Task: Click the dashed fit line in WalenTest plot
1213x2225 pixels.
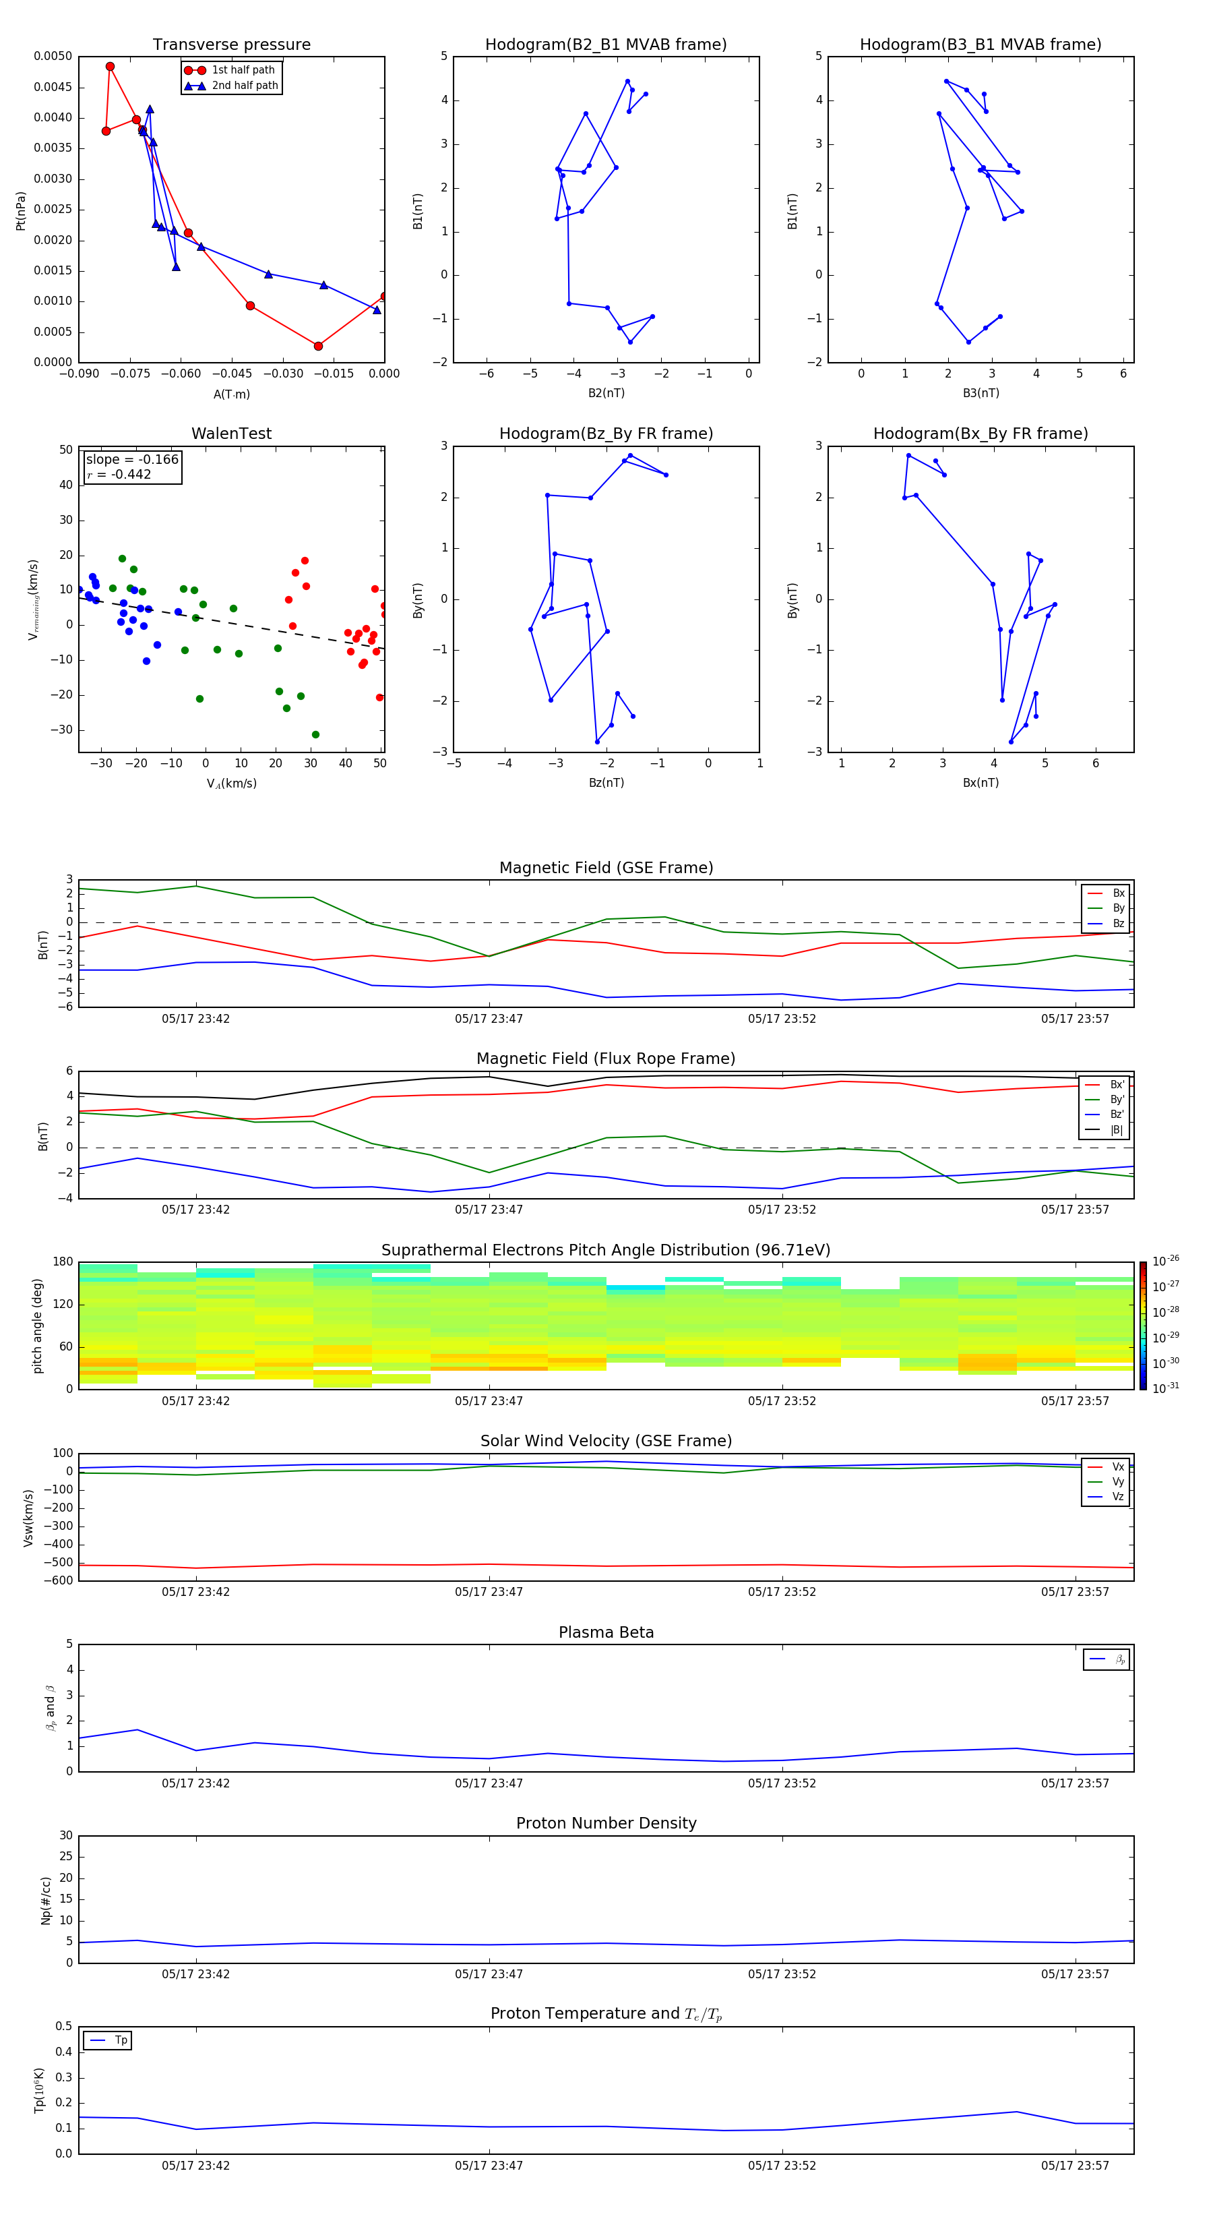Action: 231,623
